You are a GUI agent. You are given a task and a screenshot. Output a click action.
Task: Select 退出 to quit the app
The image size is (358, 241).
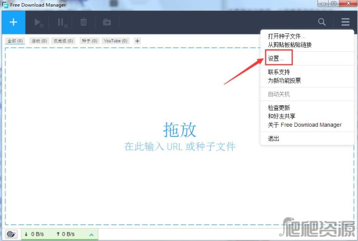(273, 138)
